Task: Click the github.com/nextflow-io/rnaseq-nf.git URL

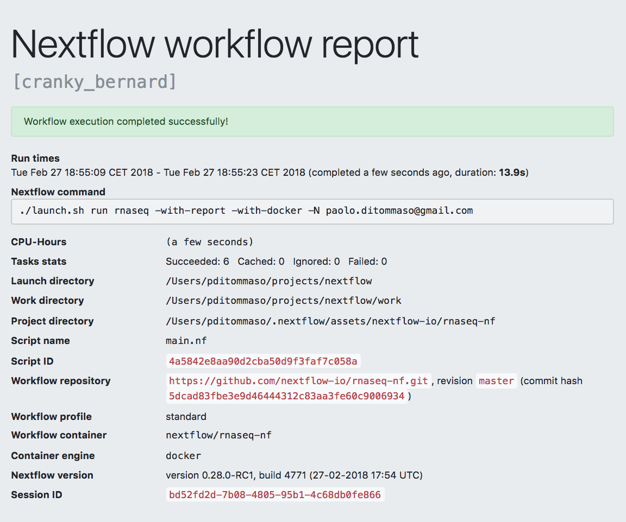Action: point(298,381)
